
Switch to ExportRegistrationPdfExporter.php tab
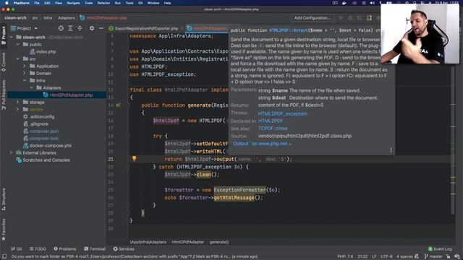tap(146, 29)
